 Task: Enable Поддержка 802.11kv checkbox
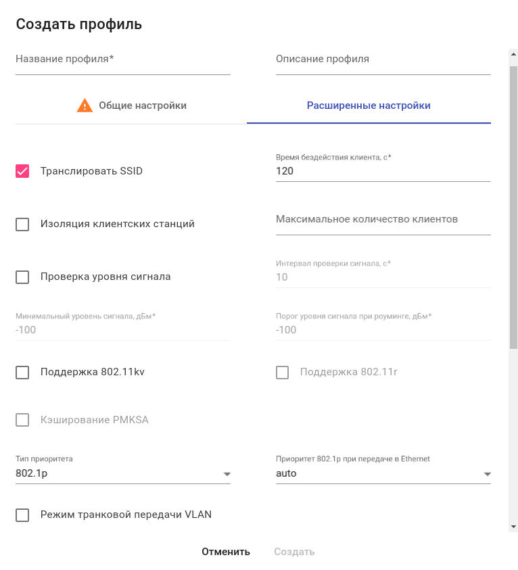(x=22, y=373)
